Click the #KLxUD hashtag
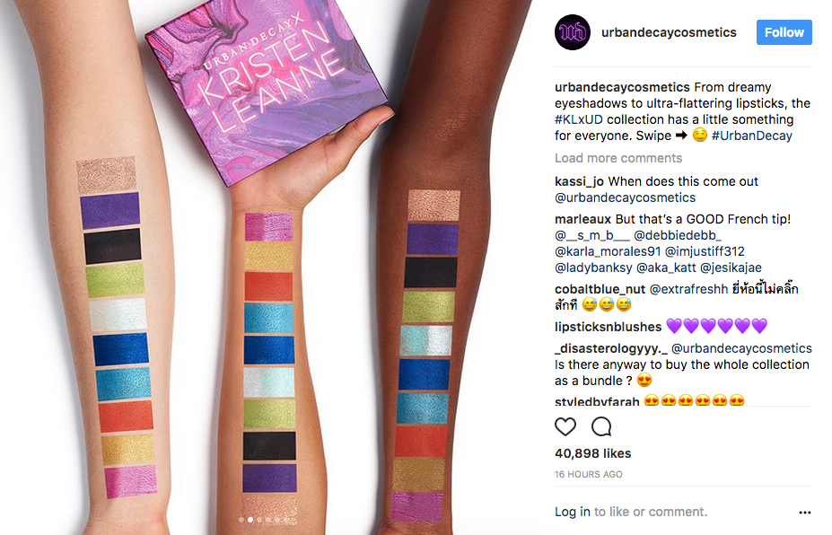832x535 pixels. point(578,119)
